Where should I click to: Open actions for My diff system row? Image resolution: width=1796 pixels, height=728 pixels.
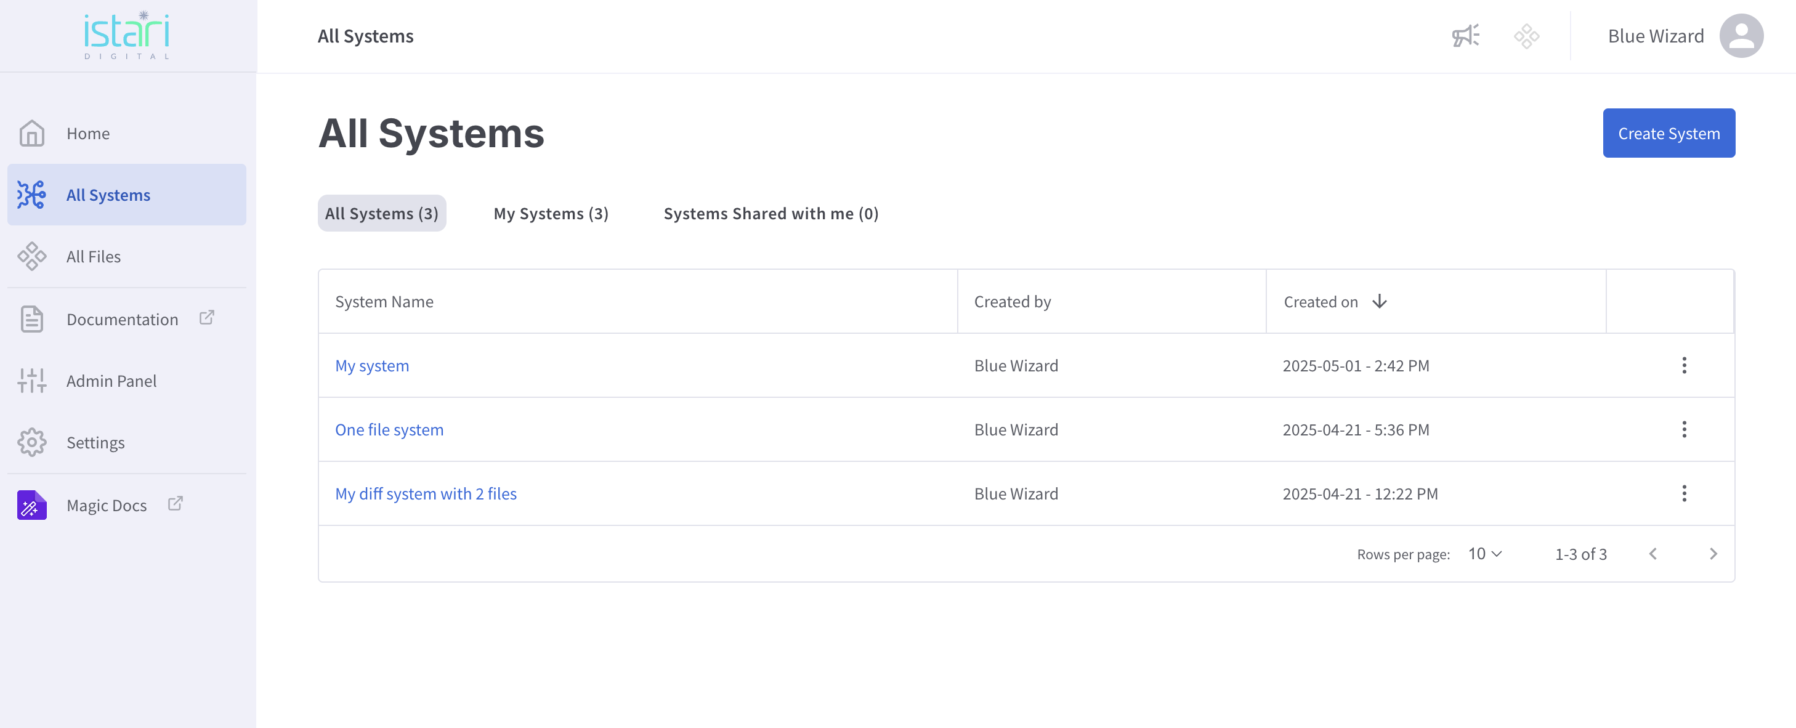pyautogui.click(x=1684, y=494)
